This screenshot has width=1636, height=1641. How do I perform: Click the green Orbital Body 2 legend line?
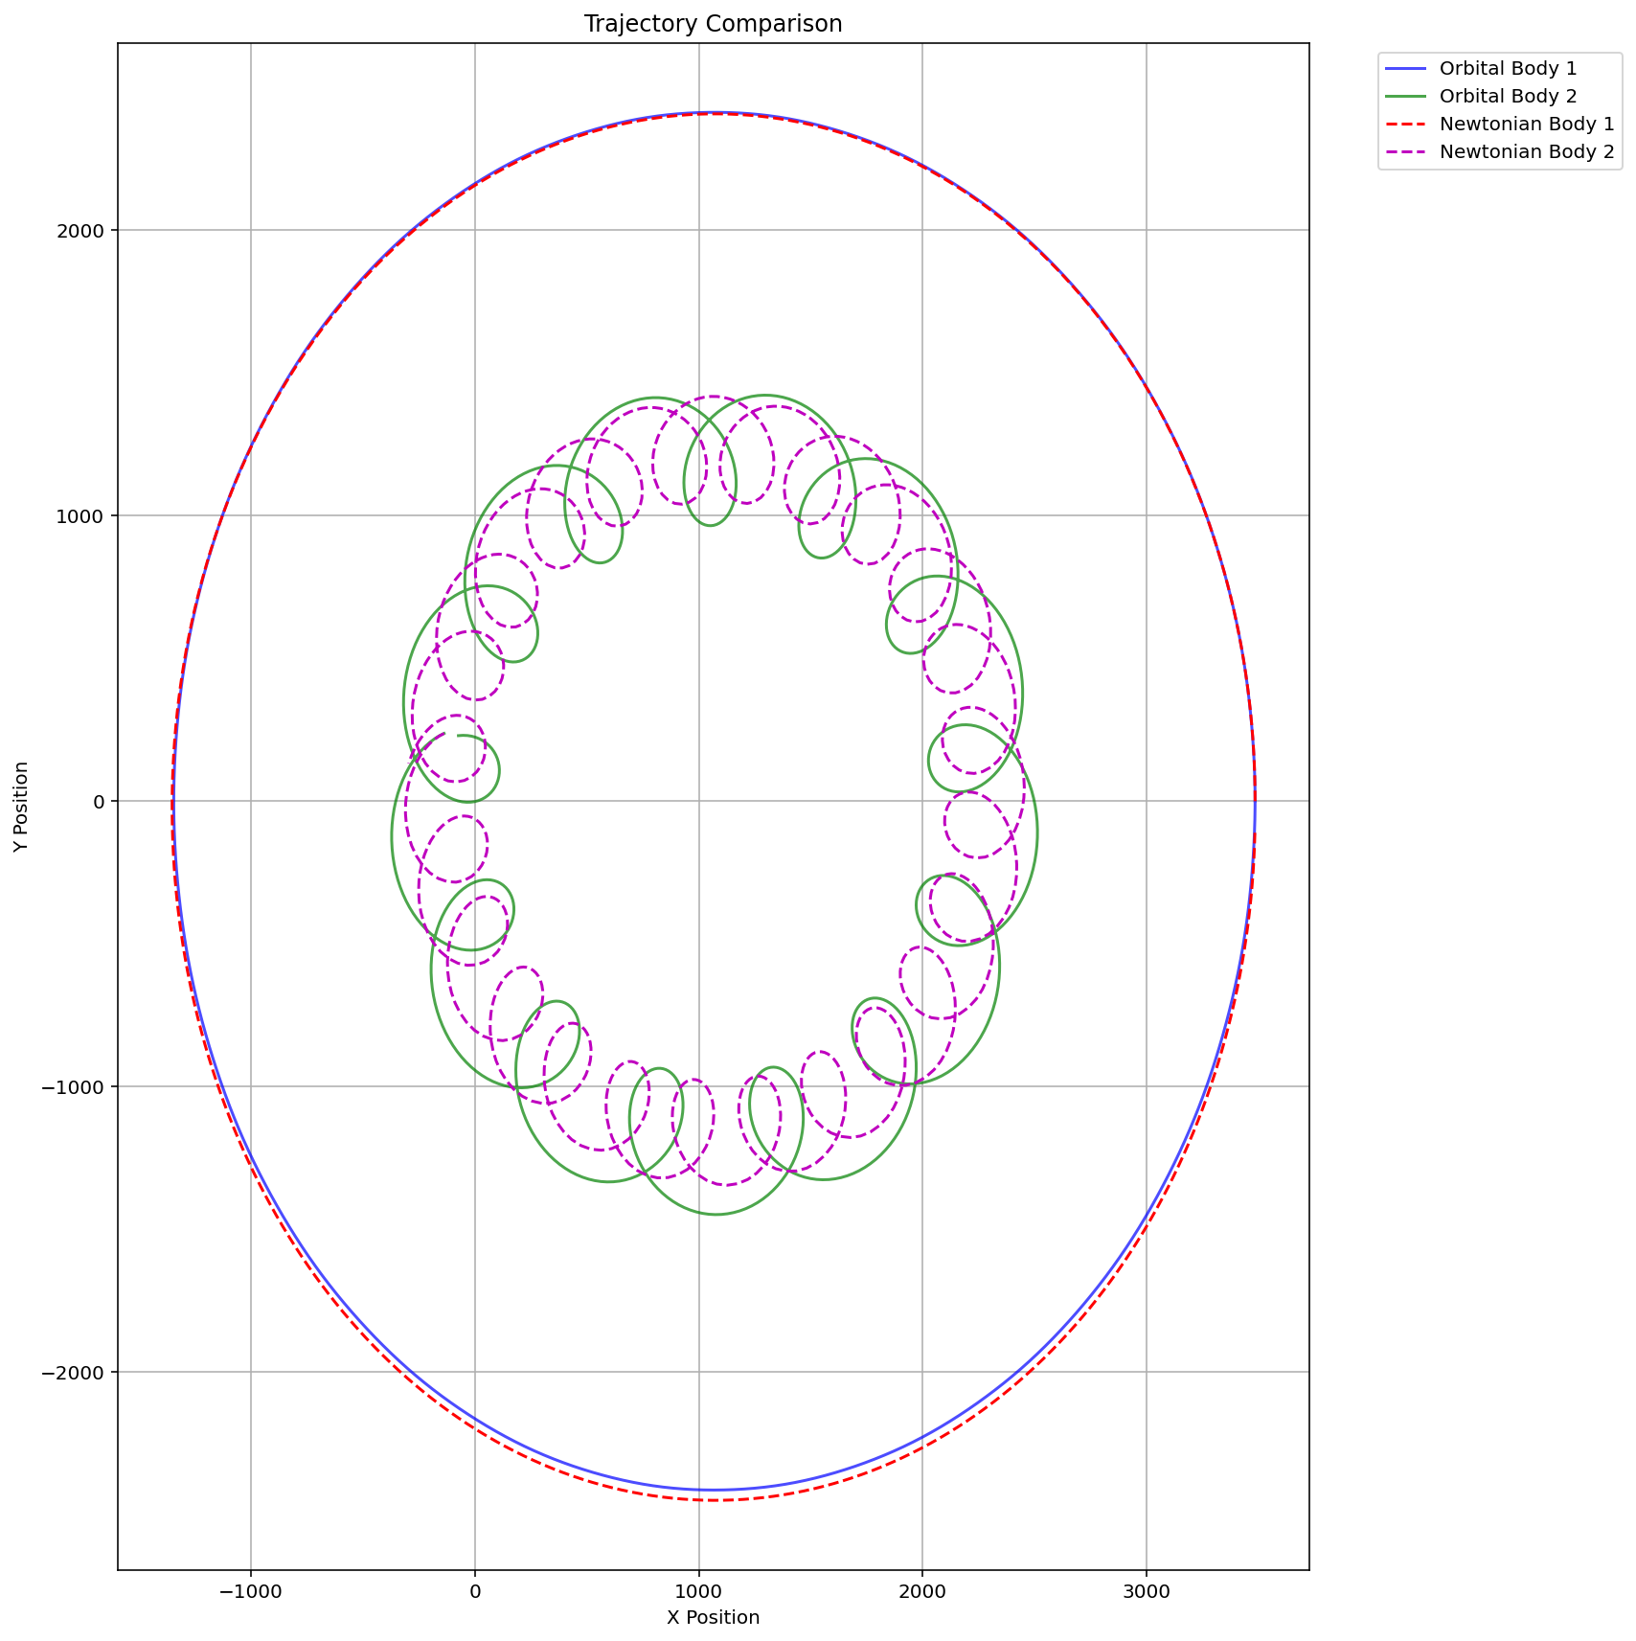1406,96
